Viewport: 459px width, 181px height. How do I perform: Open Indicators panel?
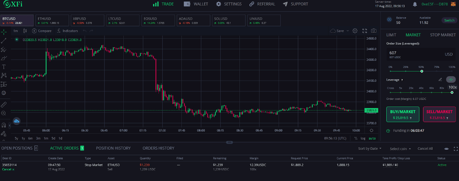coord(67,31)
